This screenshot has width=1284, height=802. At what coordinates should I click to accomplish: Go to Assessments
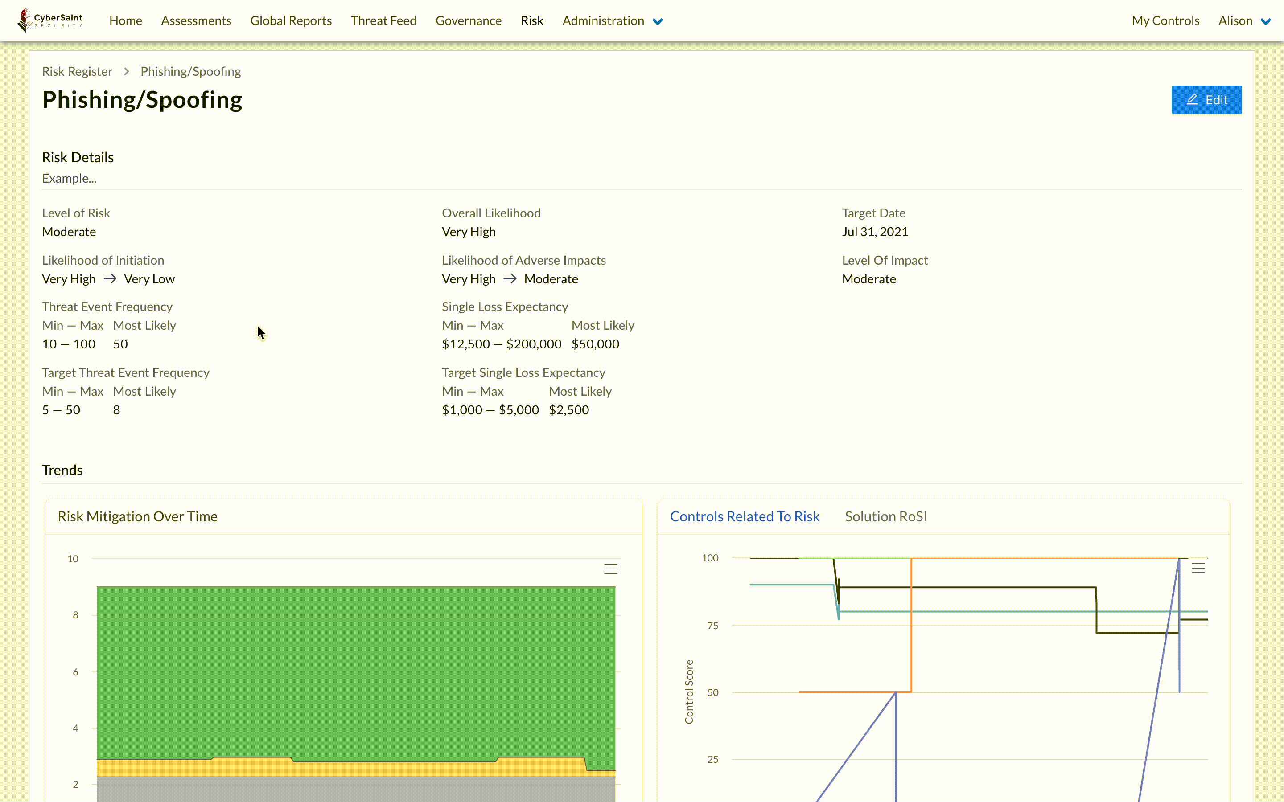(196, 20)
